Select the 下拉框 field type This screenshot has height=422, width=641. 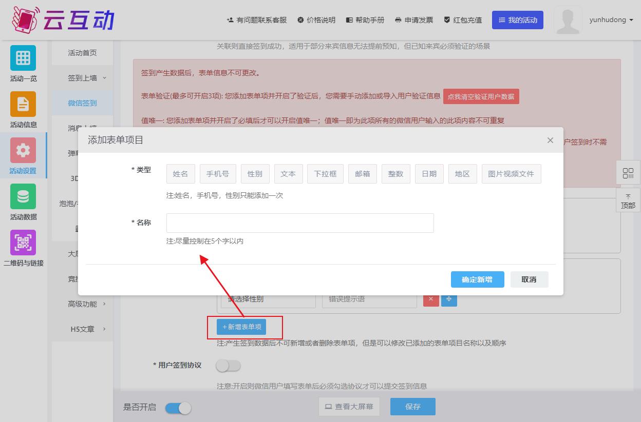coord(325,174)
